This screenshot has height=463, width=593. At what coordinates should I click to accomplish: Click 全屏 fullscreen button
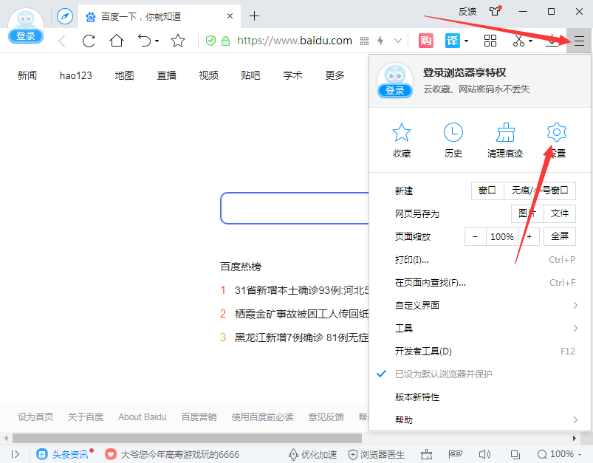[560, 236]
